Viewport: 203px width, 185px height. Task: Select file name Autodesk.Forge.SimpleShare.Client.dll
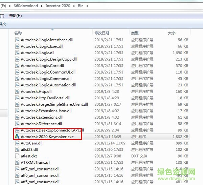coord(54,104)
